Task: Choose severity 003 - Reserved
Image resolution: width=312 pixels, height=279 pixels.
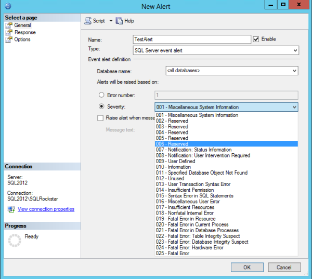Action: (x=226, y=127)
